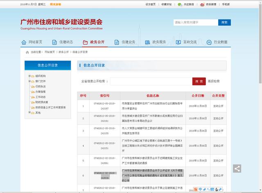Click the blue 搜索 button at top
The image size is (262, 193).
(x=224, y=22)
